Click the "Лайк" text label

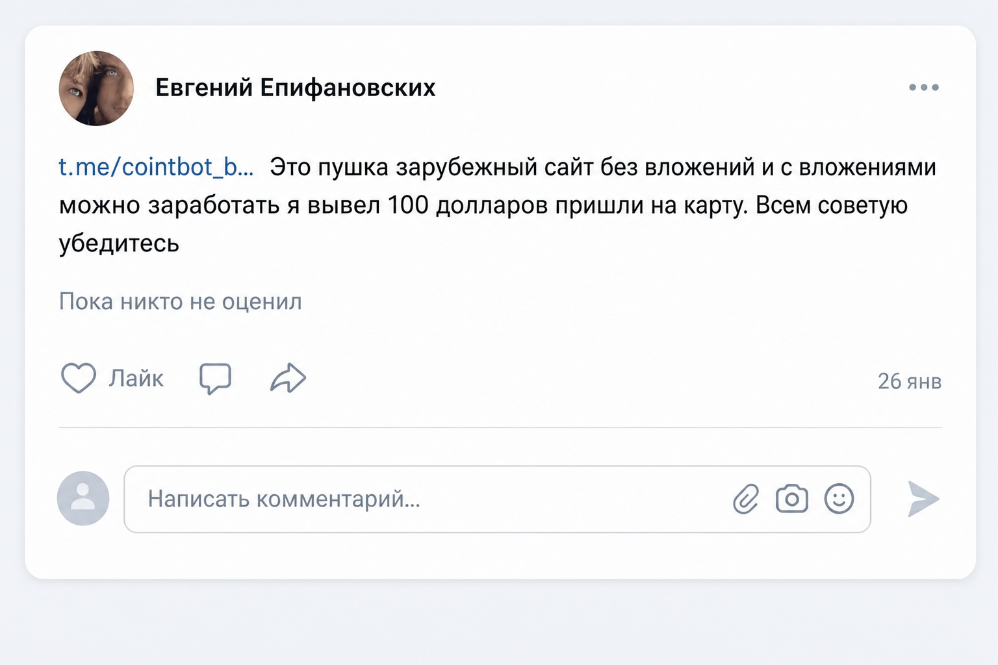click(x=136, y=378)
